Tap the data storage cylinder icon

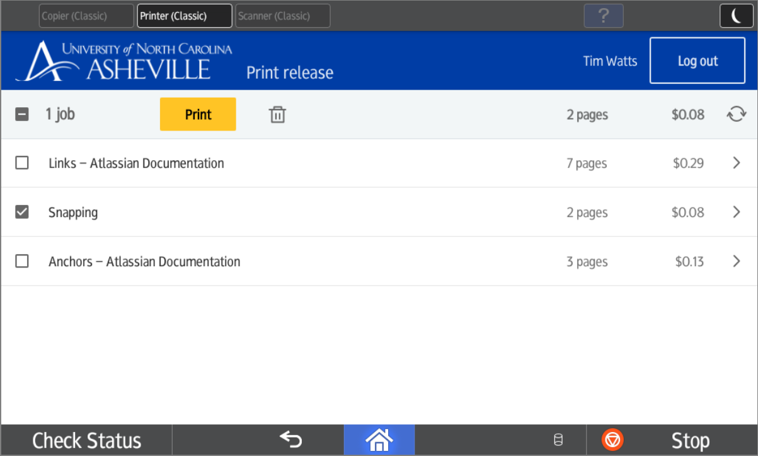[558, 440]
